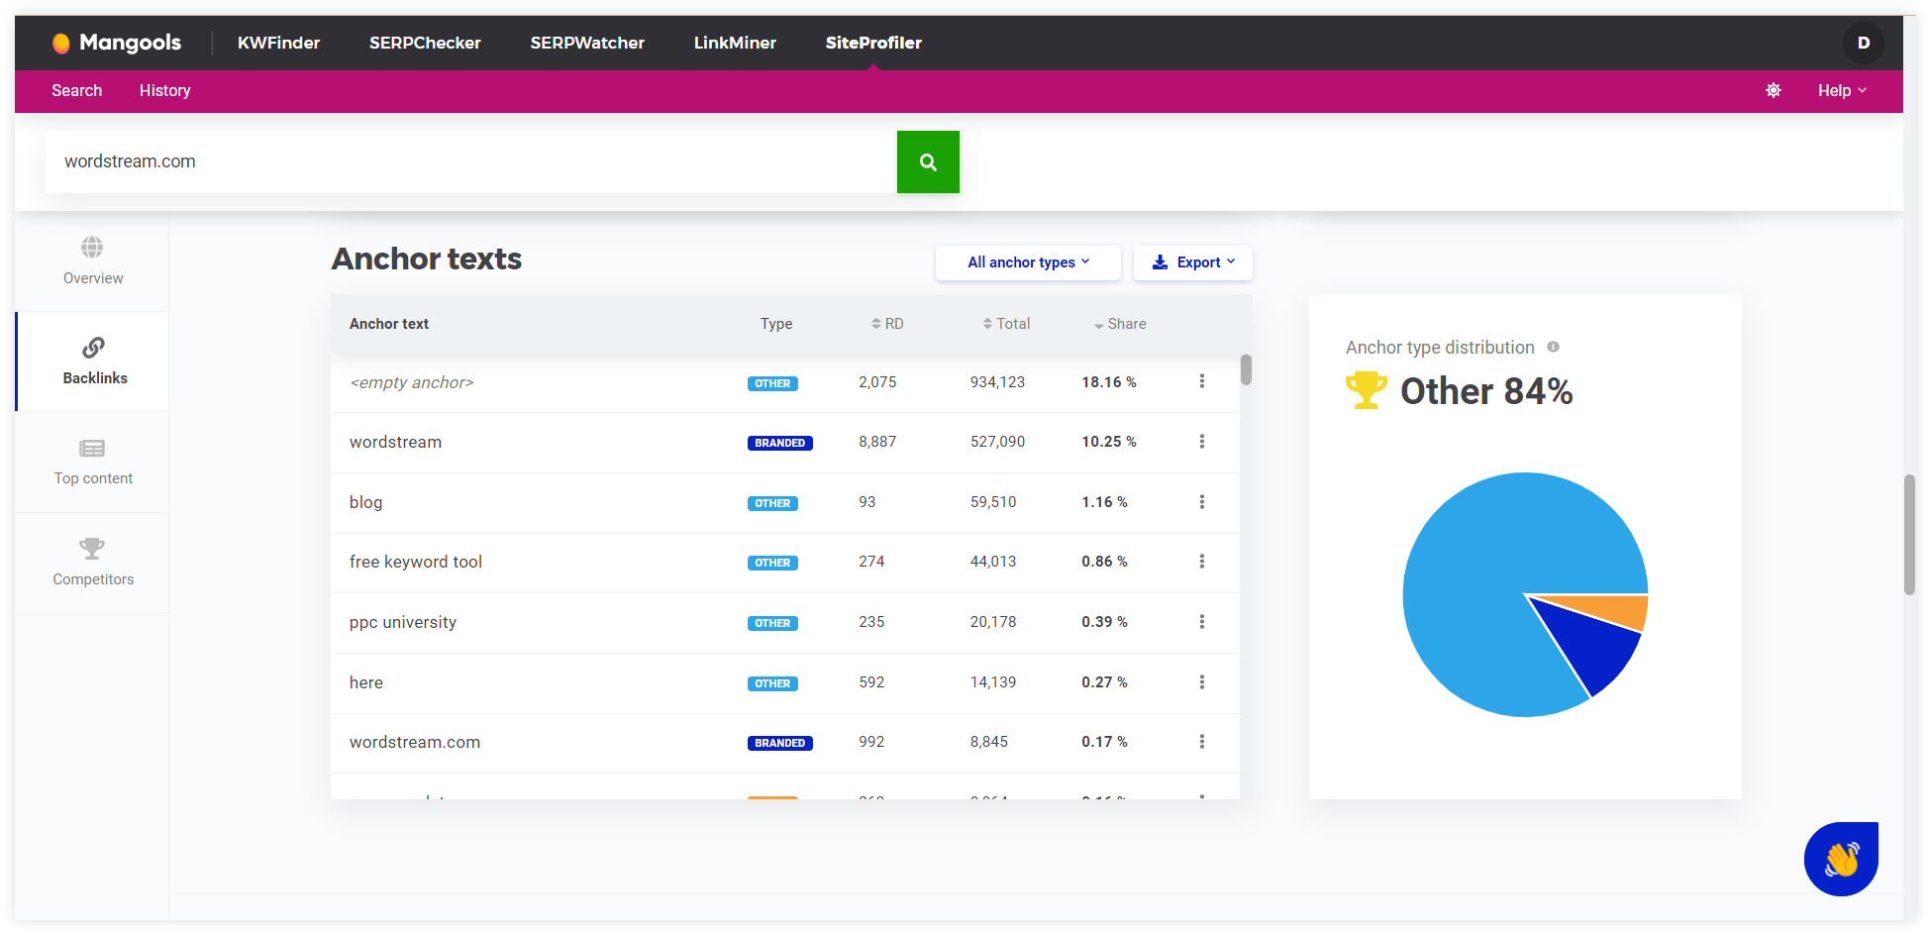
Task: Click the '<empty anchor>' entry
Action: pos(412,382)
